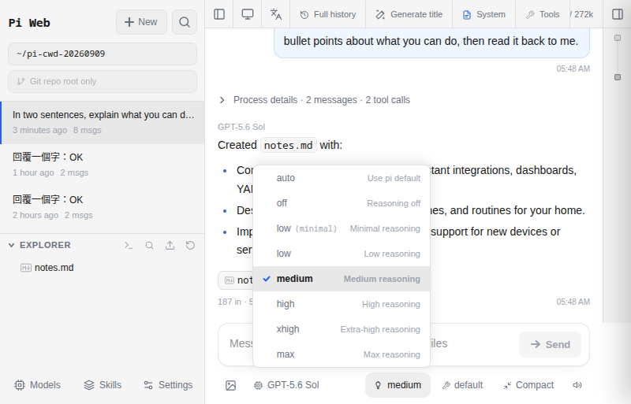Open session search with magnifier button

(x=185, y=22)
